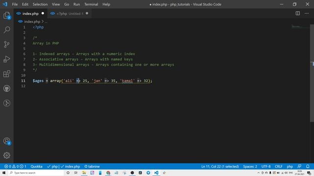Open the Accounts menu icon
Viewport: 314px width, 176px height.
pyautogui.click(x=6, y=141)
